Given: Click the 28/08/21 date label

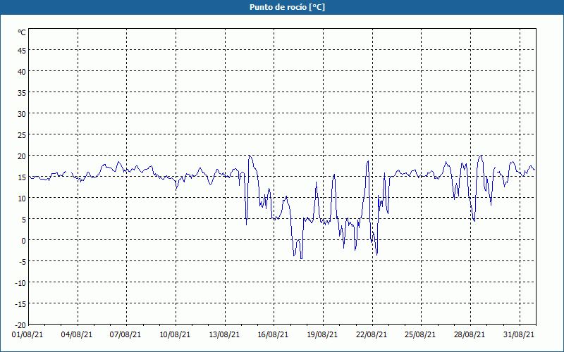Looking at the screenshot, I should pyautogui.click(x=470, y=335).
